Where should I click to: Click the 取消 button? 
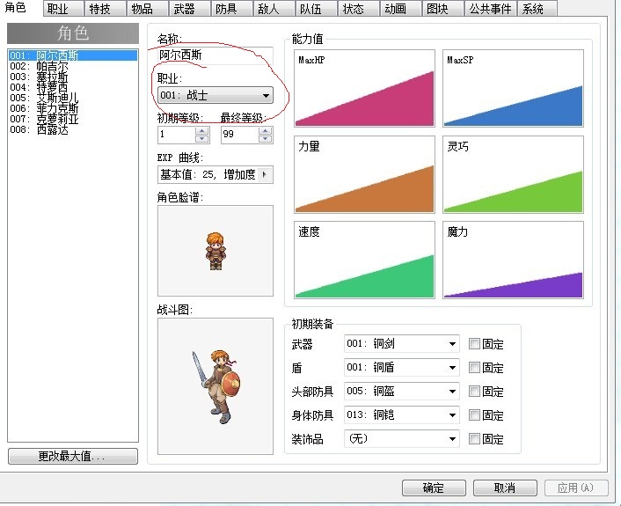(x=505, y=488)
